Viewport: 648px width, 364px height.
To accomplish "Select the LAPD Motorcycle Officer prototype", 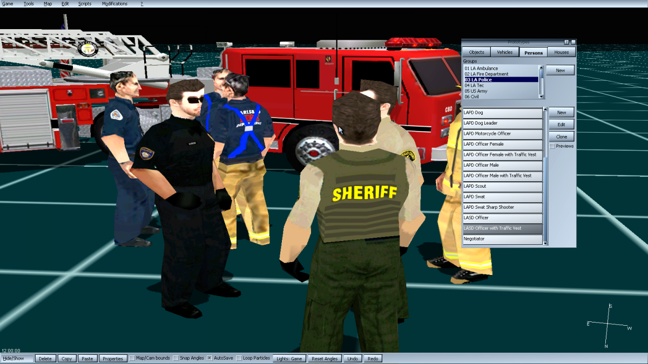I will 503,134.
